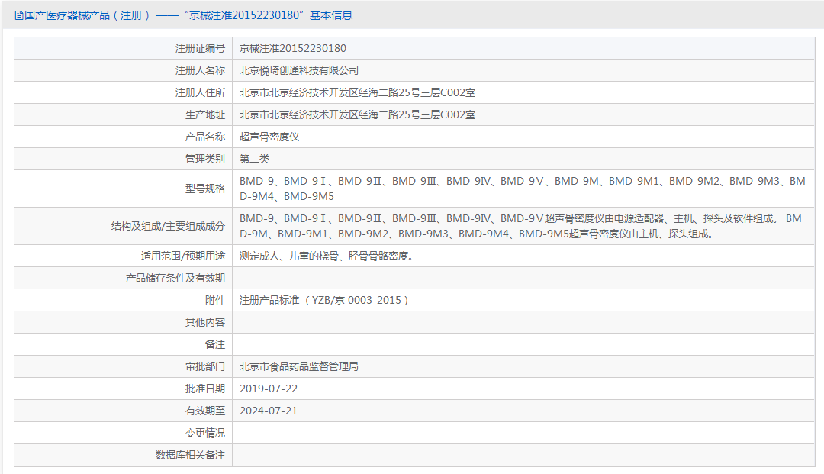Click the value 京械注准20152230180 in the table
The width and height of the screenshot is (824, 474).
point(293,48)
